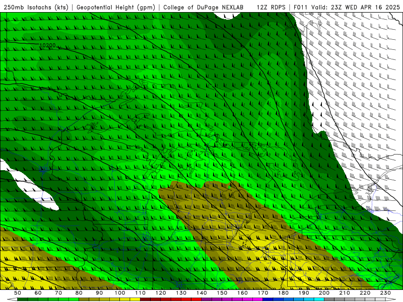Click the 50 label on the color scale
Screen dimensions: 403x302
point(18,293)
